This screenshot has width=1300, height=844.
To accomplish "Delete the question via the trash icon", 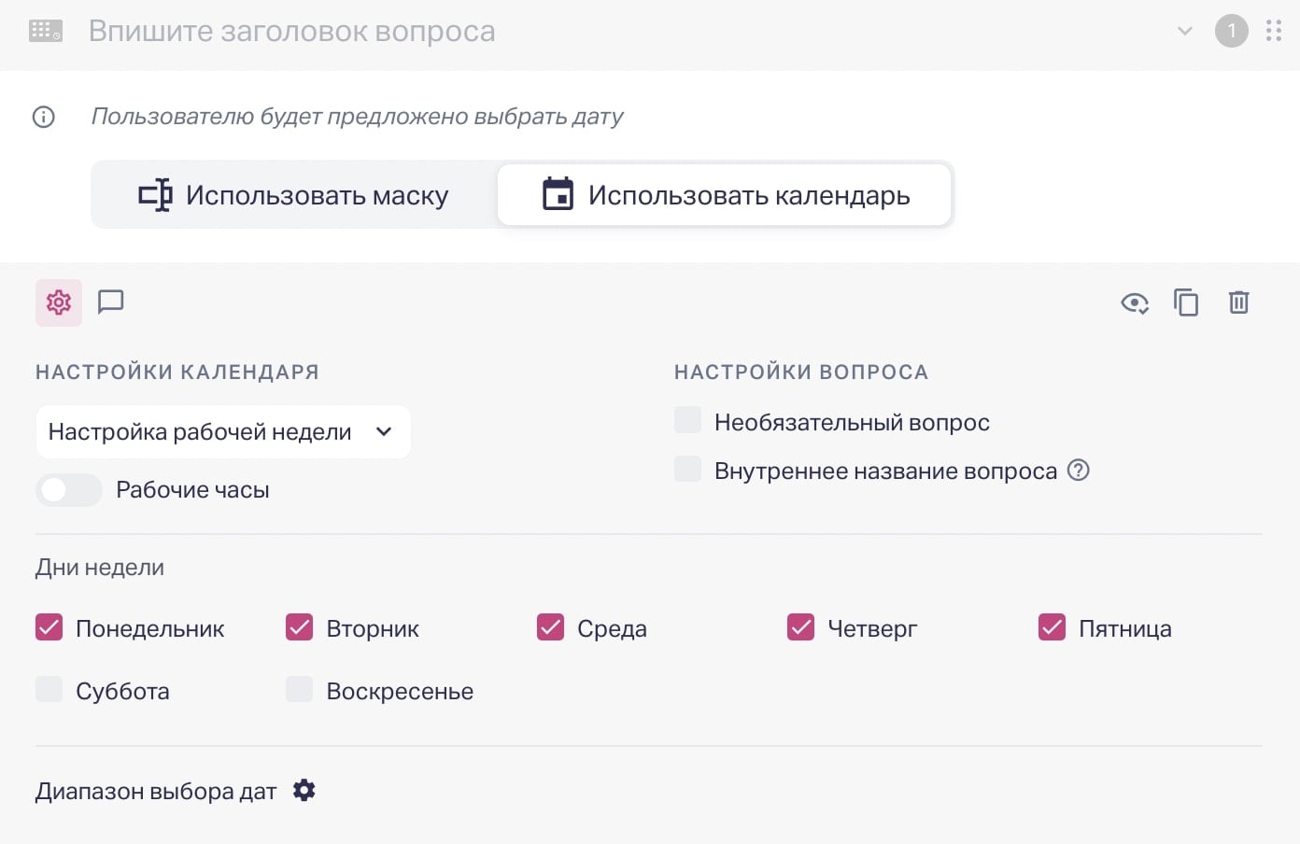I will click(1239, 302).
